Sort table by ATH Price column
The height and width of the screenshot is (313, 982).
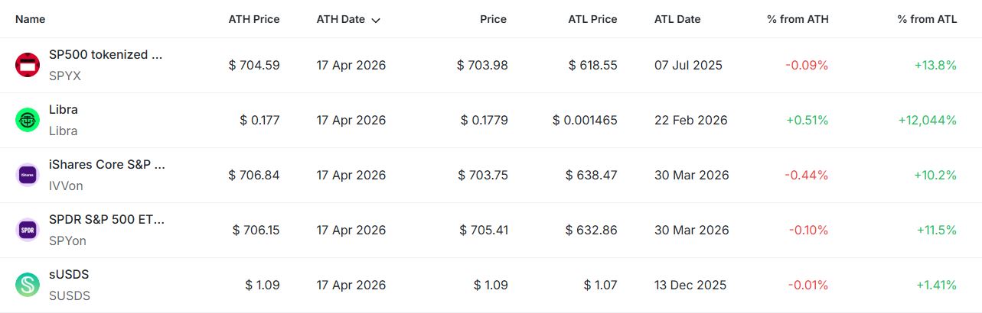[254, 19]
